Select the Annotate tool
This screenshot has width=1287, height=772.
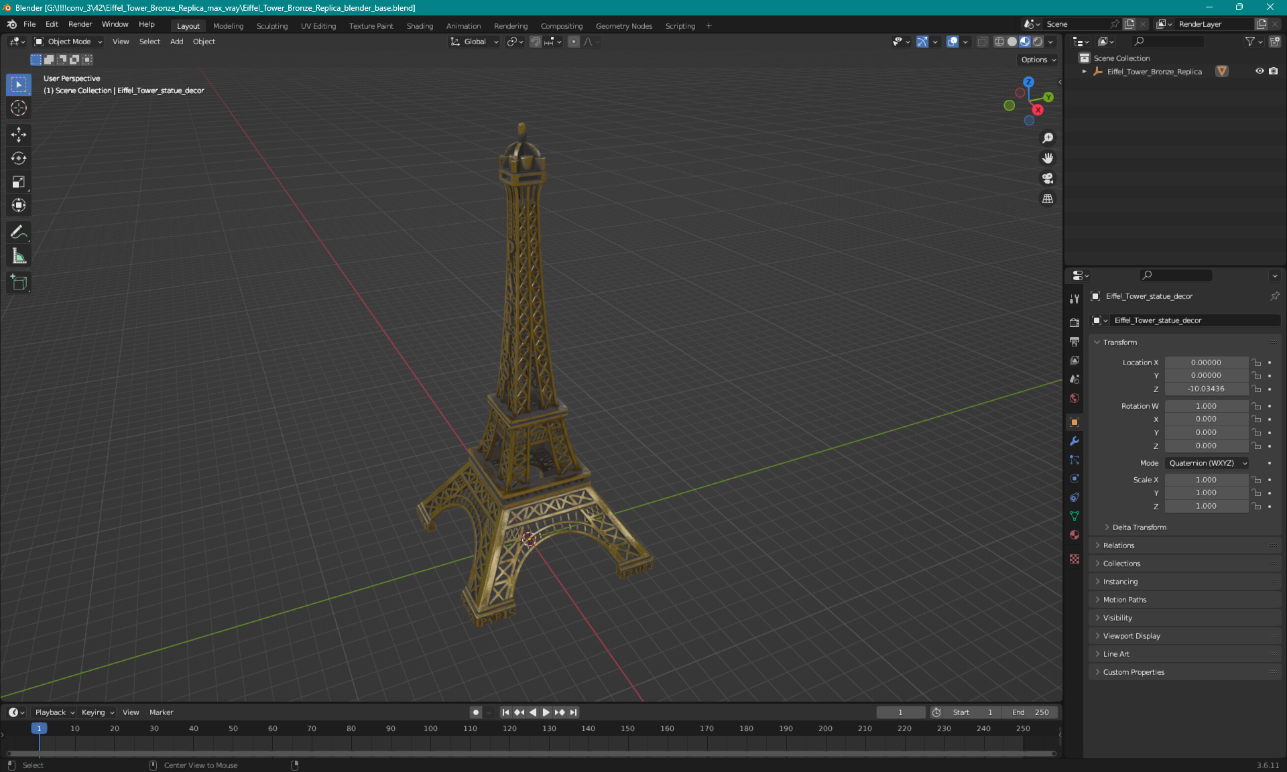[19, 232]
